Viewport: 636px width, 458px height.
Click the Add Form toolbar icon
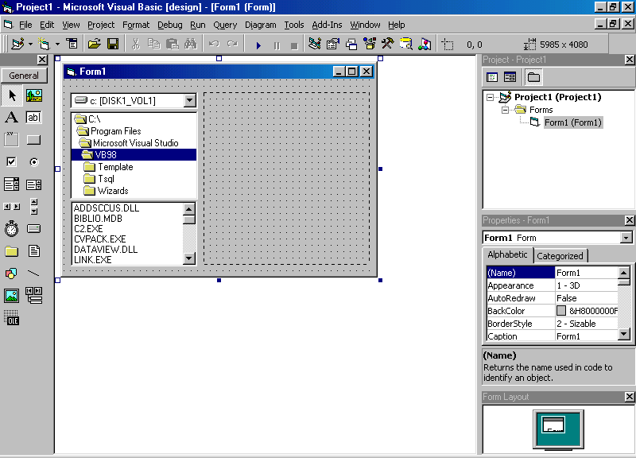(x=44, y=44)
